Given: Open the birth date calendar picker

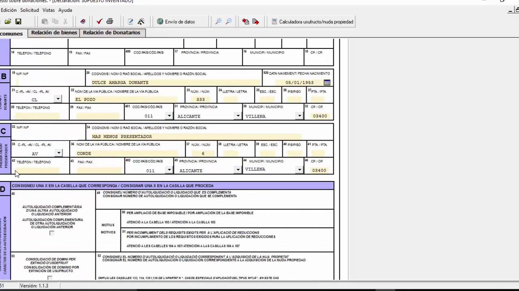Looking at the screenshot, I should (327, 82).
